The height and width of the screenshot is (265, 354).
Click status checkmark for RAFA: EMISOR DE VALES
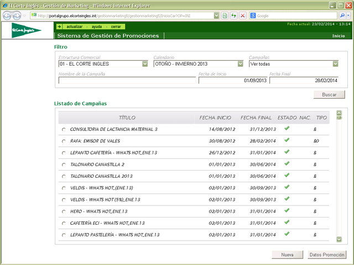(287, 140)
